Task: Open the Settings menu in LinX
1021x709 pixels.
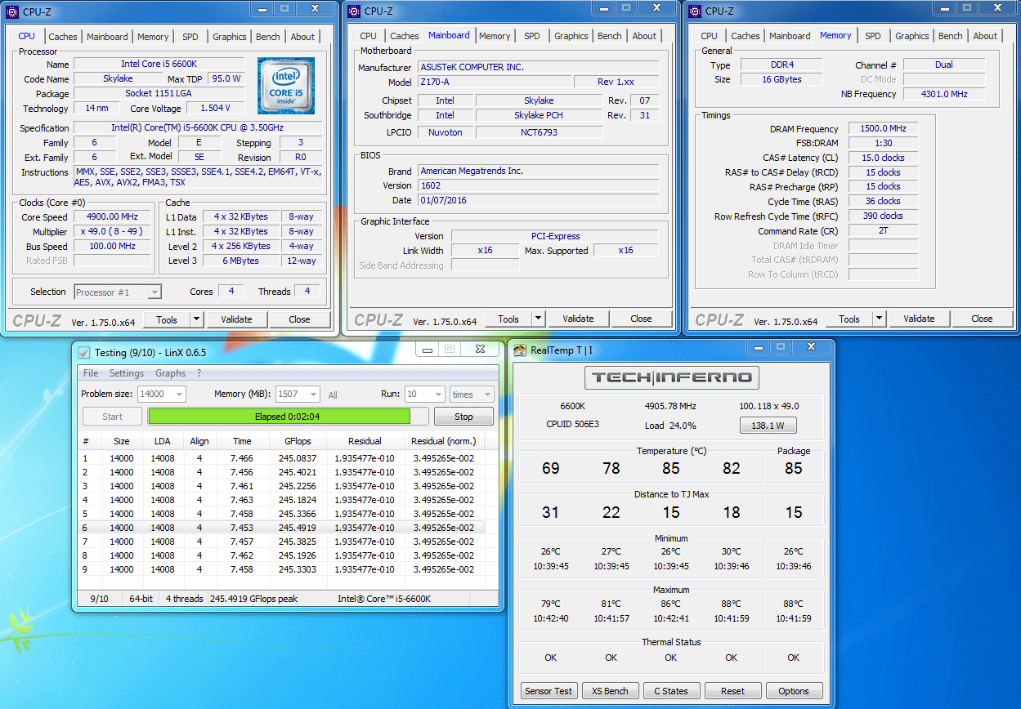Action: coord(127,373)
